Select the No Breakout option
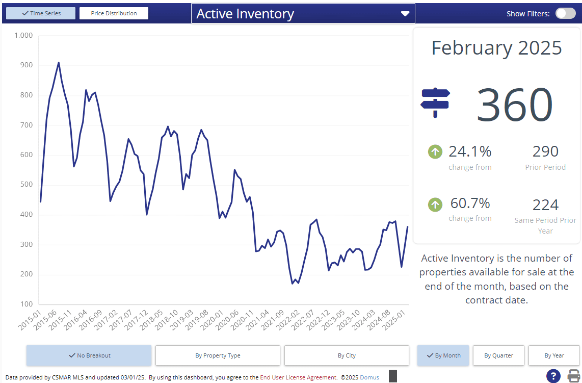 pos(89,355)
